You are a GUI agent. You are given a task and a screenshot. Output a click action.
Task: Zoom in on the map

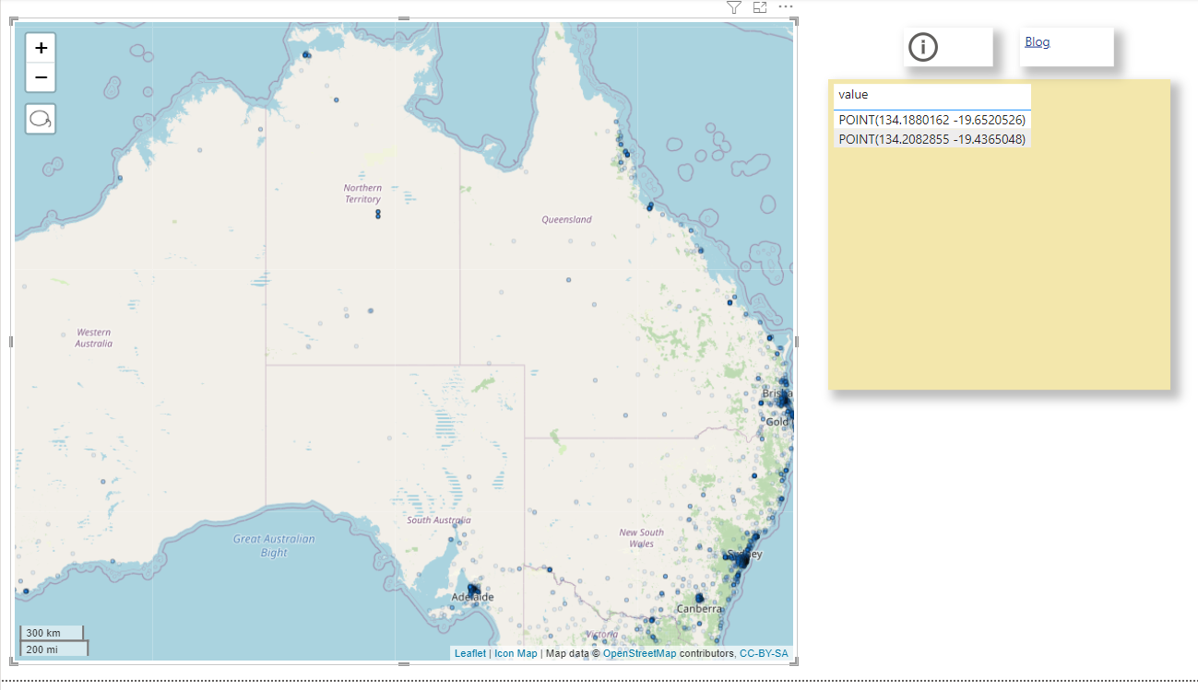pos(41,49)
